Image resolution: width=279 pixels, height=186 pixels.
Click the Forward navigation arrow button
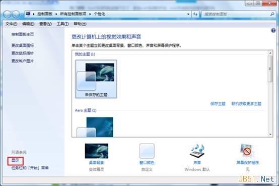[16, 14]
